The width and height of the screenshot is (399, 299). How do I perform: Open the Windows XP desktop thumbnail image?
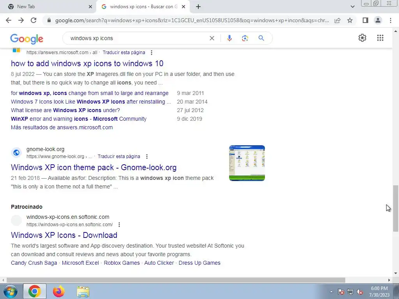(247, 163)
